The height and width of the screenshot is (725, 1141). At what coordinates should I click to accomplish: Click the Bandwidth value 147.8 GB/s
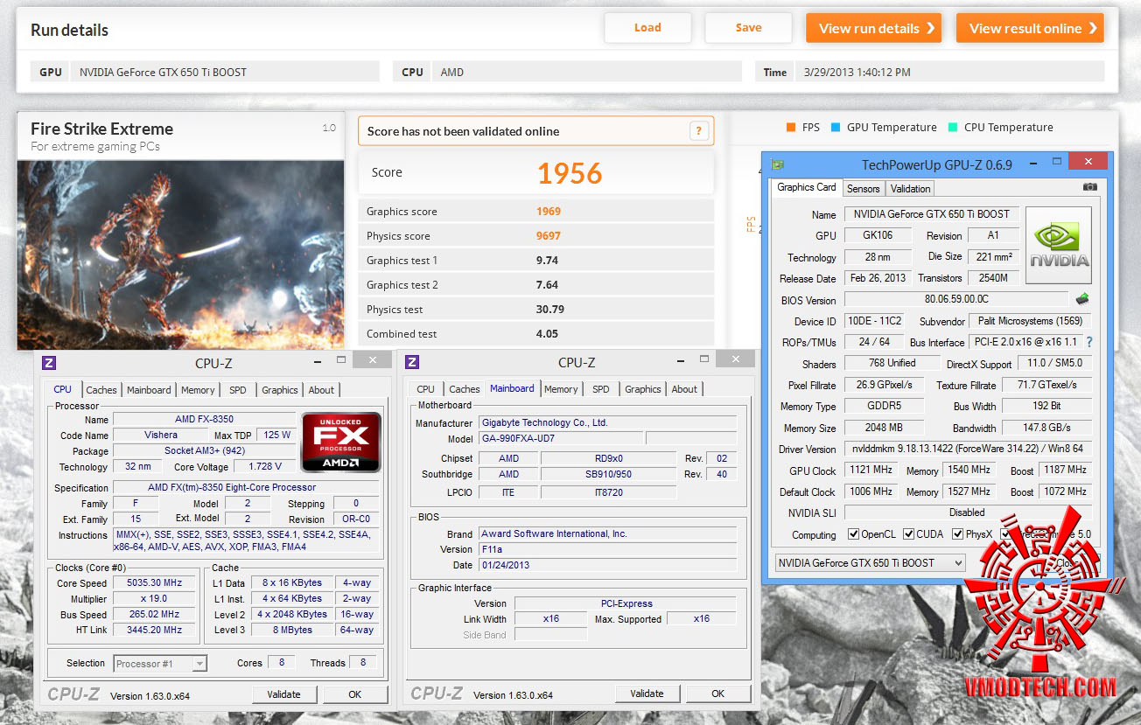click(1047, 428)
